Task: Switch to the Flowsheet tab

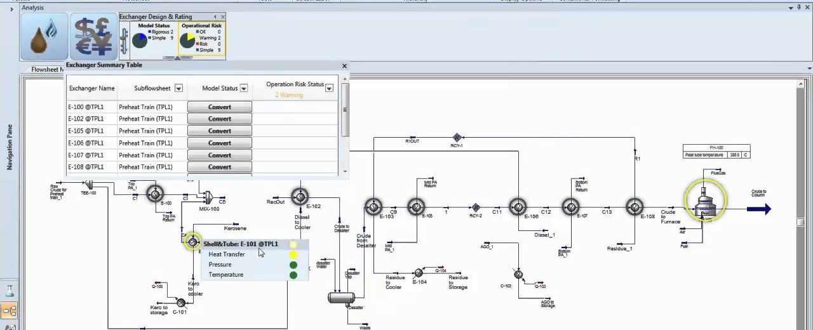Action: 48,69
